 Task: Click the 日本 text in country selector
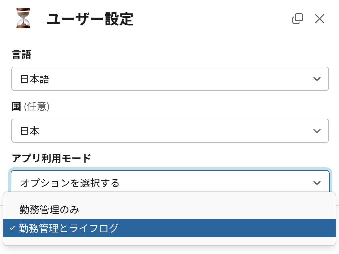(x=30, y=131)
